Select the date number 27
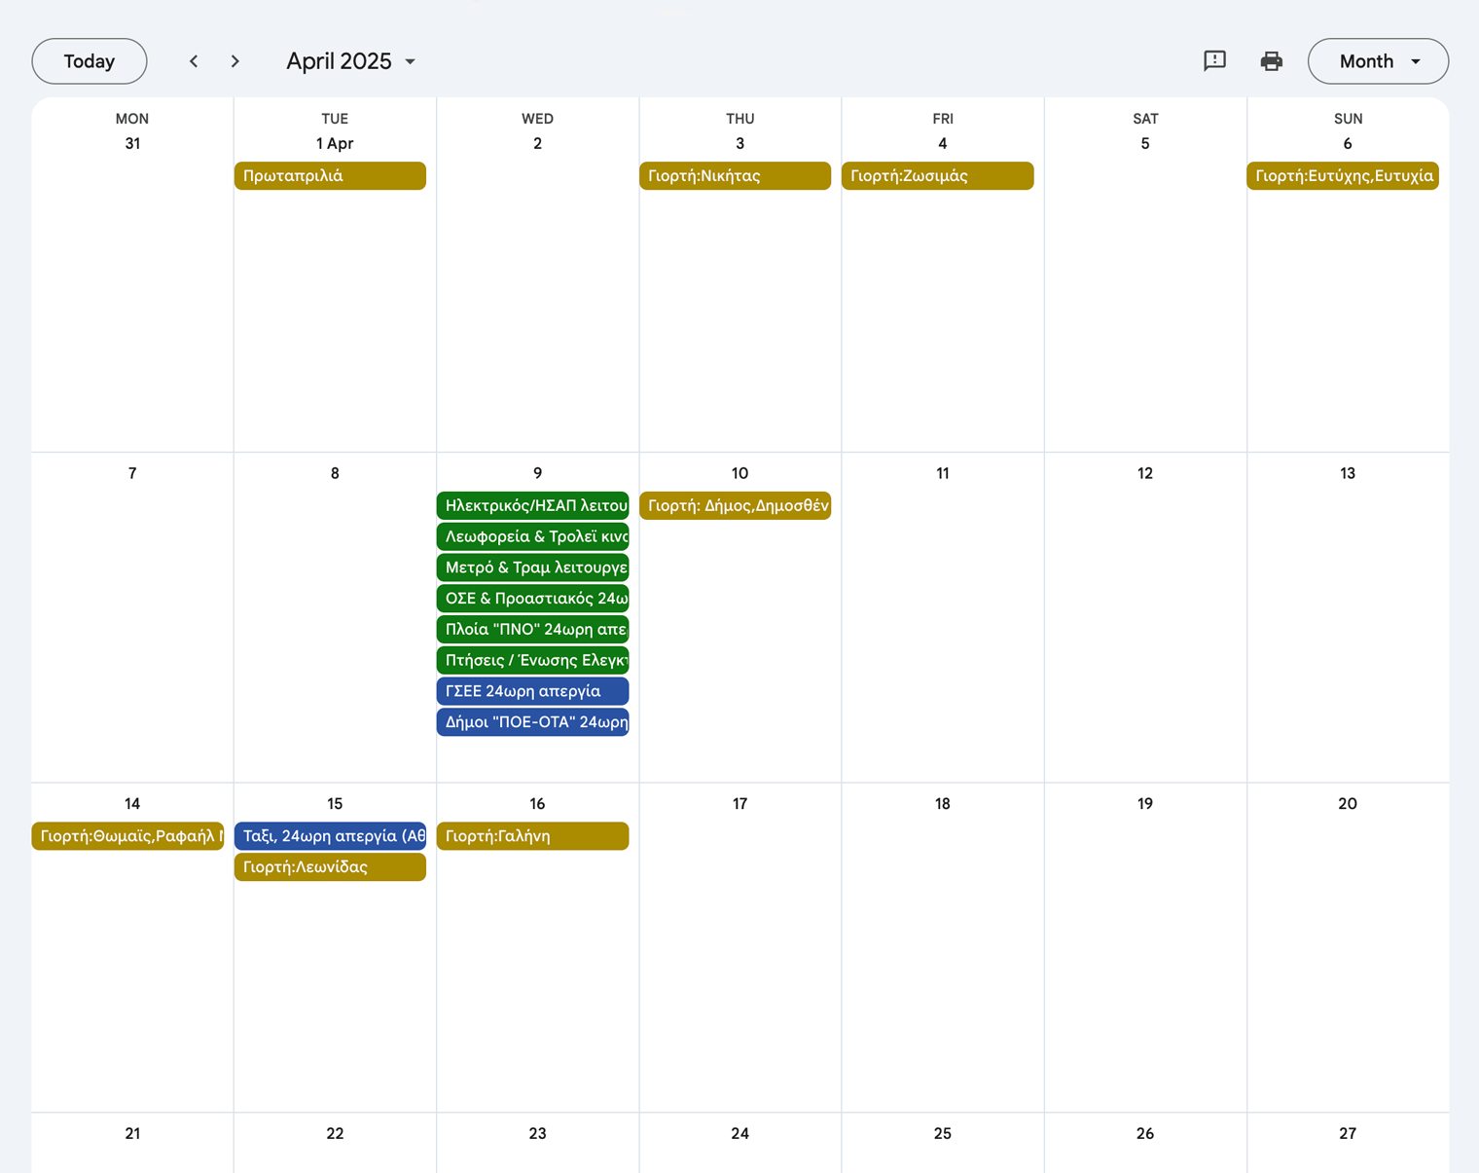Screen dimensions: 1479x1173 (x=1348, y=1134)
